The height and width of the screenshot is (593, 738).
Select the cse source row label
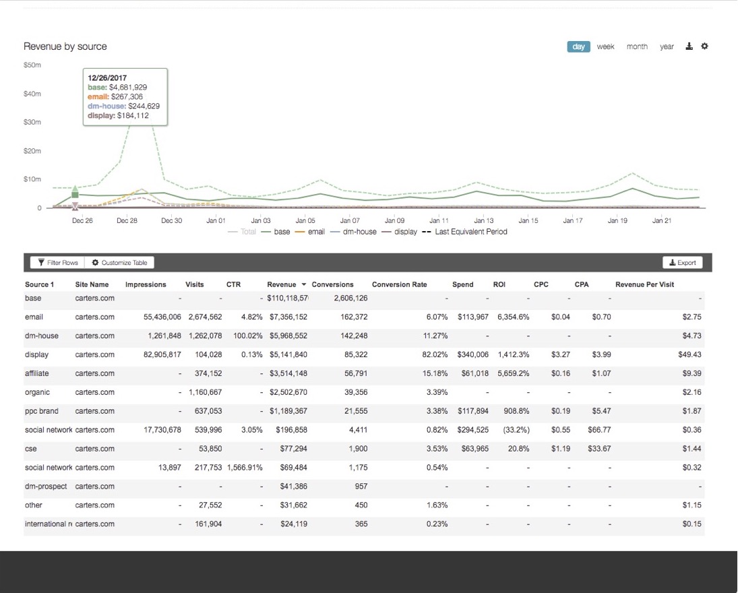click(30, 449)
